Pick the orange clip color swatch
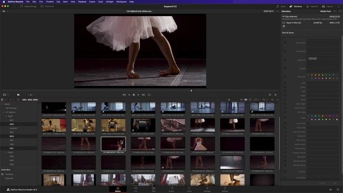The image size is (343, 193). point(312,75)
